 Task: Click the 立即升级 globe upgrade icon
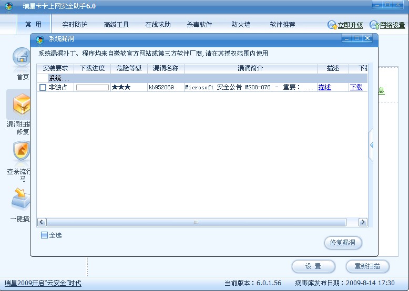(x=332, y=25)
